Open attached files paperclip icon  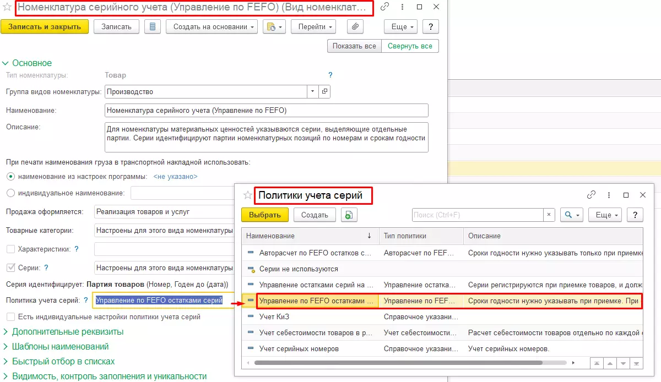355,26
